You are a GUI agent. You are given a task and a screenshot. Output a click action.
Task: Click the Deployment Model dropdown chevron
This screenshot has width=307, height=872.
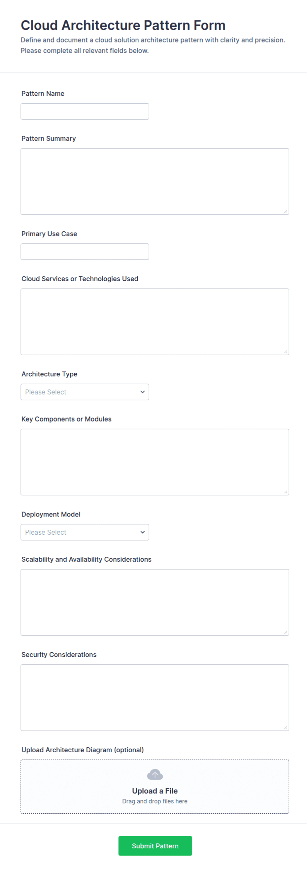pos(142,532)
